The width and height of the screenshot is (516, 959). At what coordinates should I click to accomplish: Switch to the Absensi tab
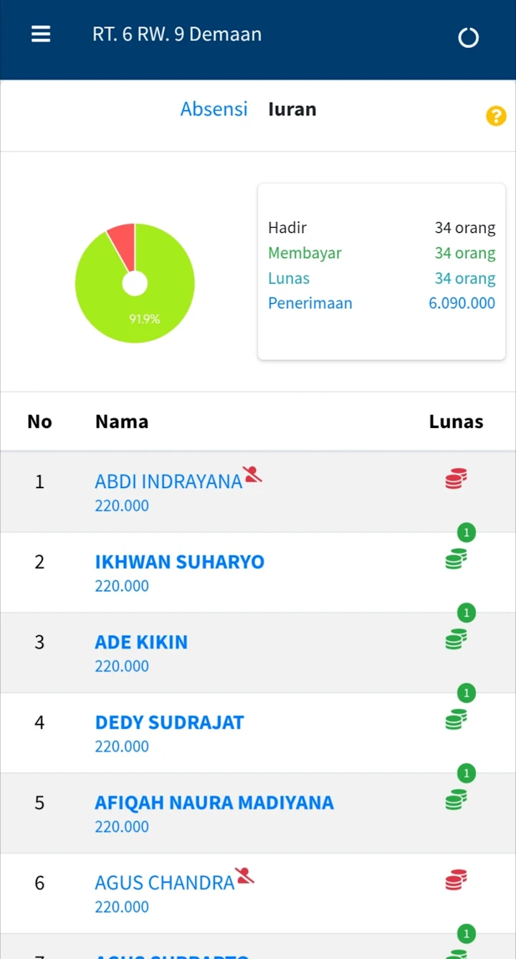coord(214,109)
